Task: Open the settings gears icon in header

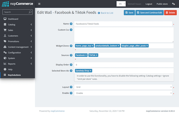Action: tap(173, 4)
